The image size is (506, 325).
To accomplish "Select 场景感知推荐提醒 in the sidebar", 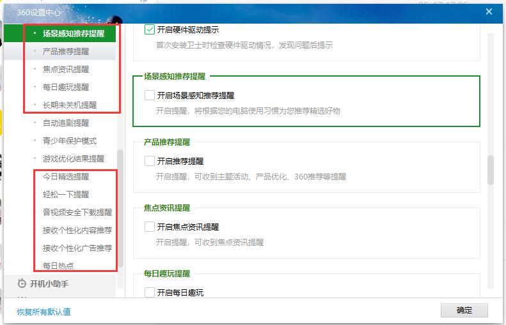I will click(59, 33).
